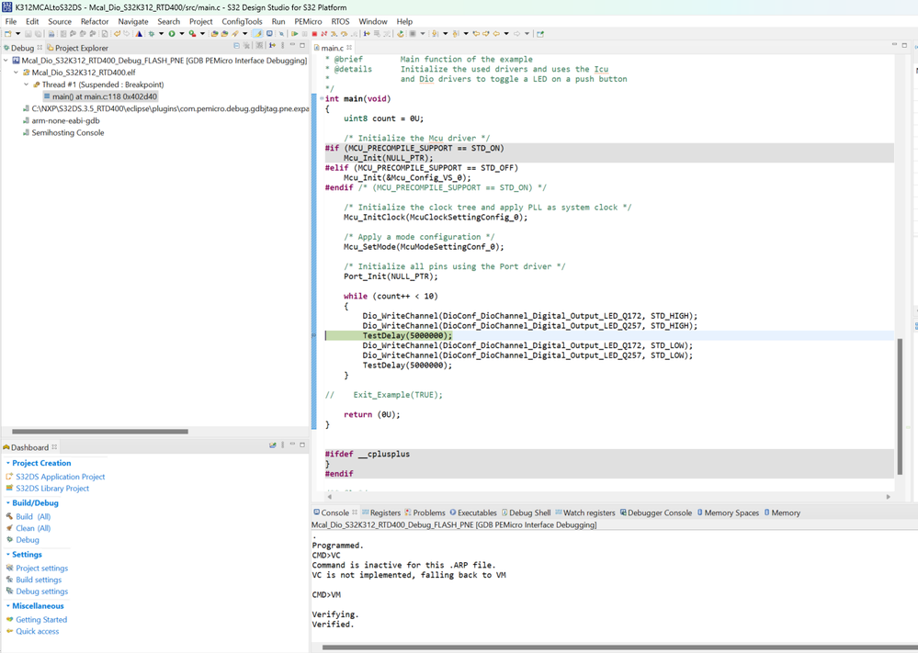The width and height of the screenshot is (918, 653).
Task: Open the Debug launch dropdown arrow
Action: pyautogui.click(x=161, y=34)
